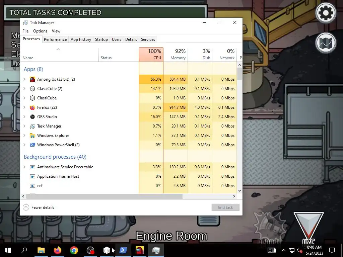343x257 pixels.
Task: Click the Task Manager process row icon
Action: click(x=32, y=126)
